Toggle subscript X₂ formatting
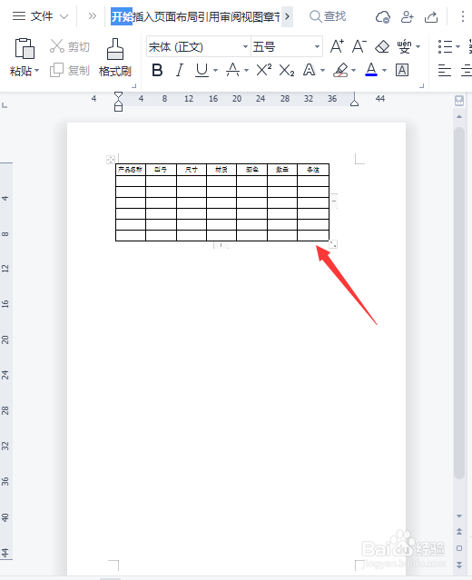This screenshot has width=472, height=580. pos(287,70)
